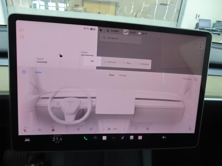The image size is (222, 166).
Task: Toggle driver seat heater icon
Action: point(25,130)
